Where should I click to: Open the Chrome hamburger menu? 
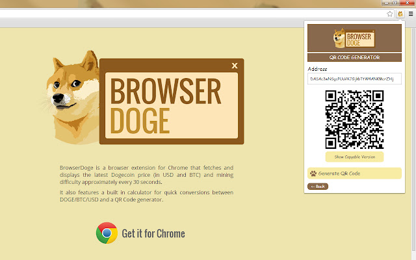point(411,14)
